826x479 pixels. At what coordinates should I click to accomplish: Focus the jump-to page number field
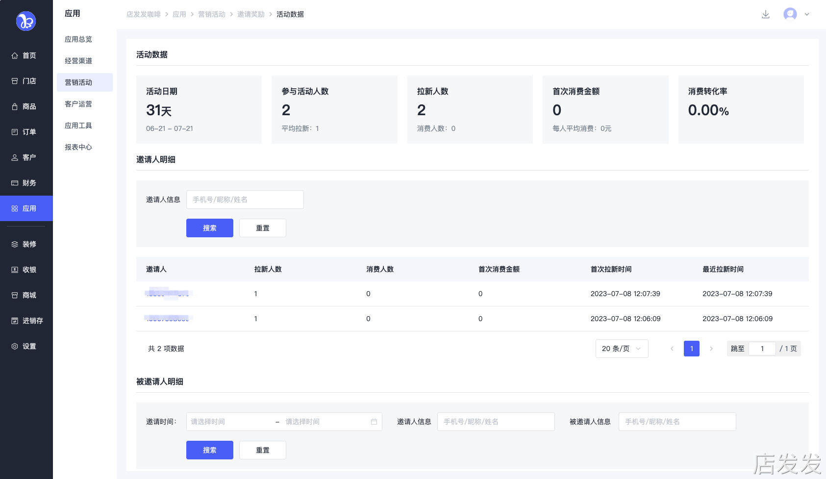tap(762, 349)
